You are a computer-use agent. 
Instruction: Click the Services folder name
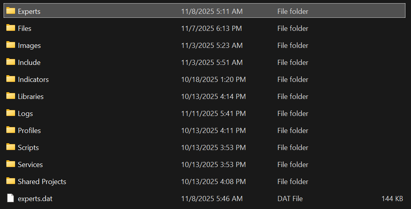click(x=30, y=164)
